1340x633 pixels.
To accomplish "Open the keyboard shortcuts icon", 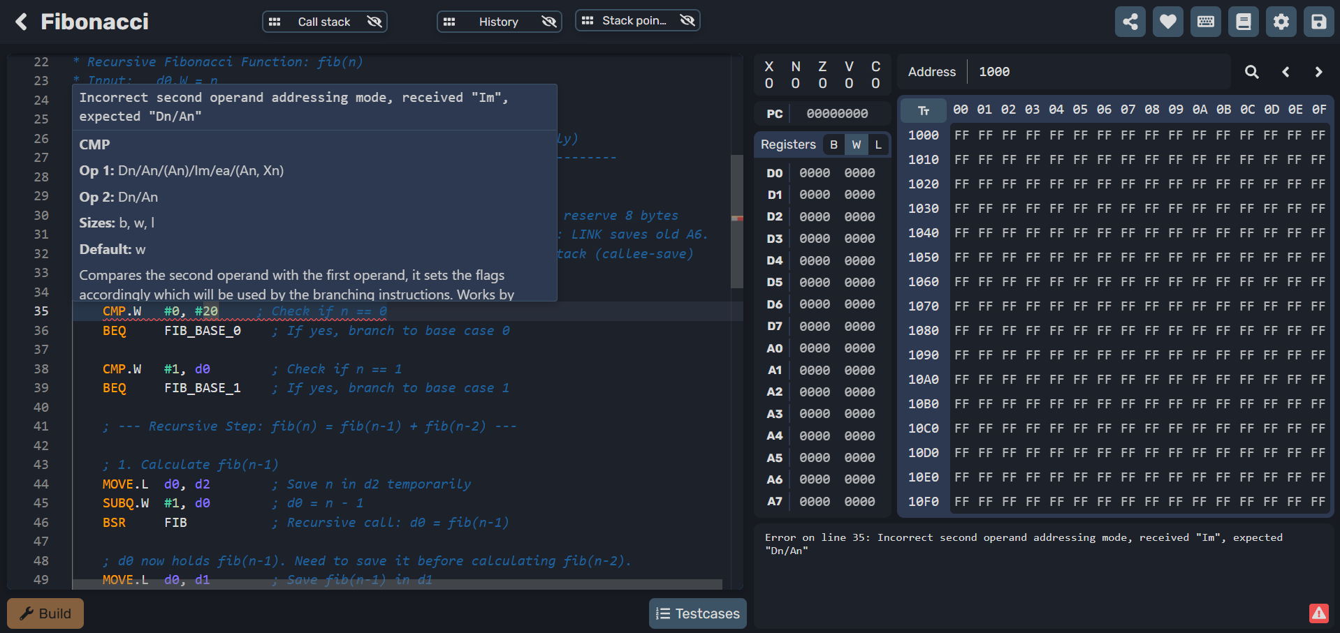I will [x=1206, y=22].
